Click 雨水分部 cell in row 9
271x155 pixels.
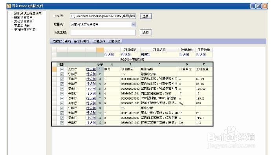tap(159, 108)
